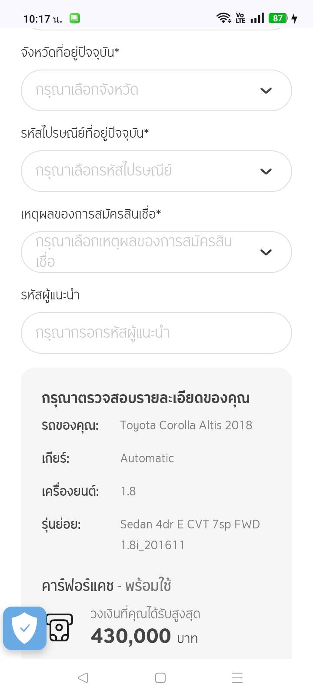Tap the car cash loan icon
This screenshot has height=697, width=313.
[60, 628]
